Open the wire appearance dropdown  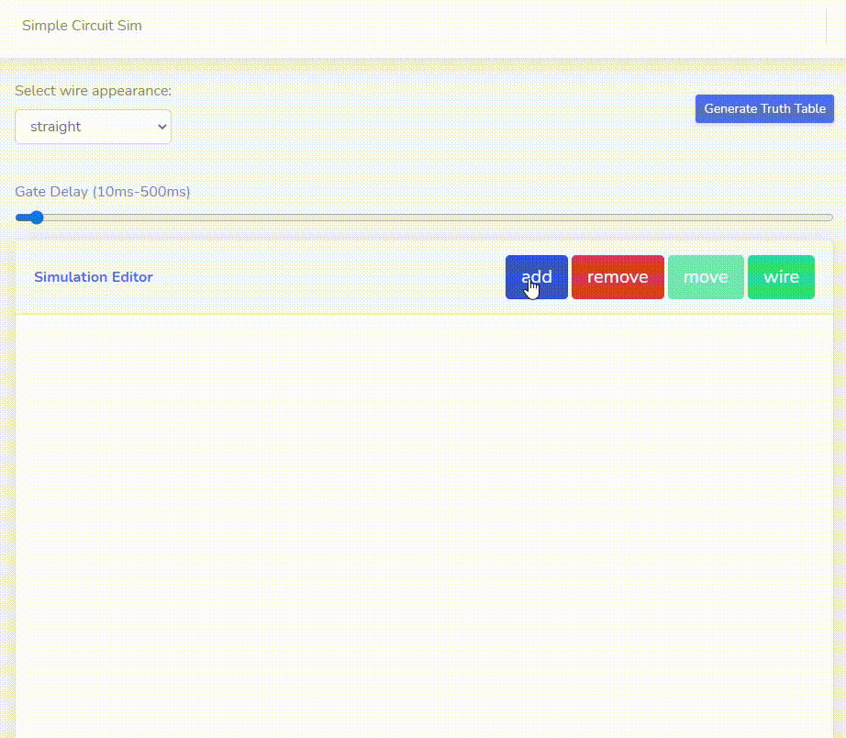coord(94,127)
